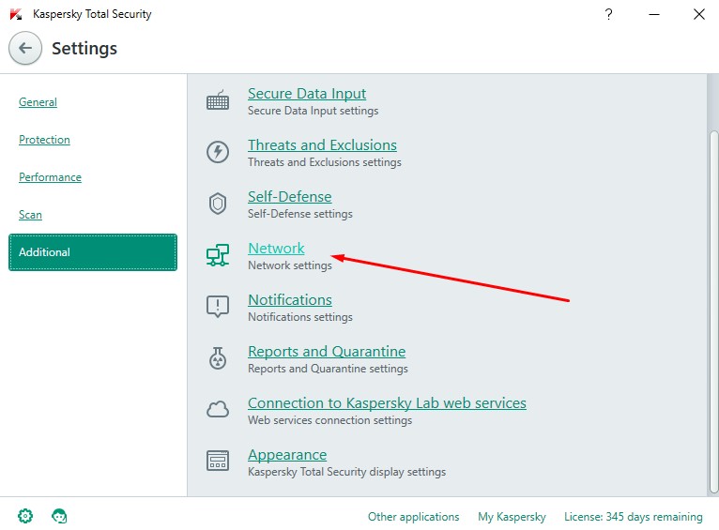Click the 'Network settings' description text
The image size is (719, 530).
(290, 265)
